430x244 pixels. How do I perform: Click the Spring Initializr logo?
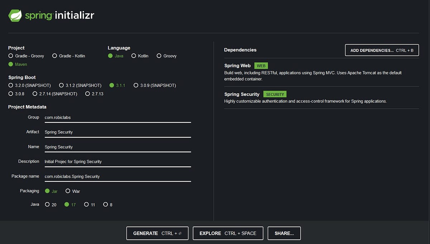tap(51, 15)
